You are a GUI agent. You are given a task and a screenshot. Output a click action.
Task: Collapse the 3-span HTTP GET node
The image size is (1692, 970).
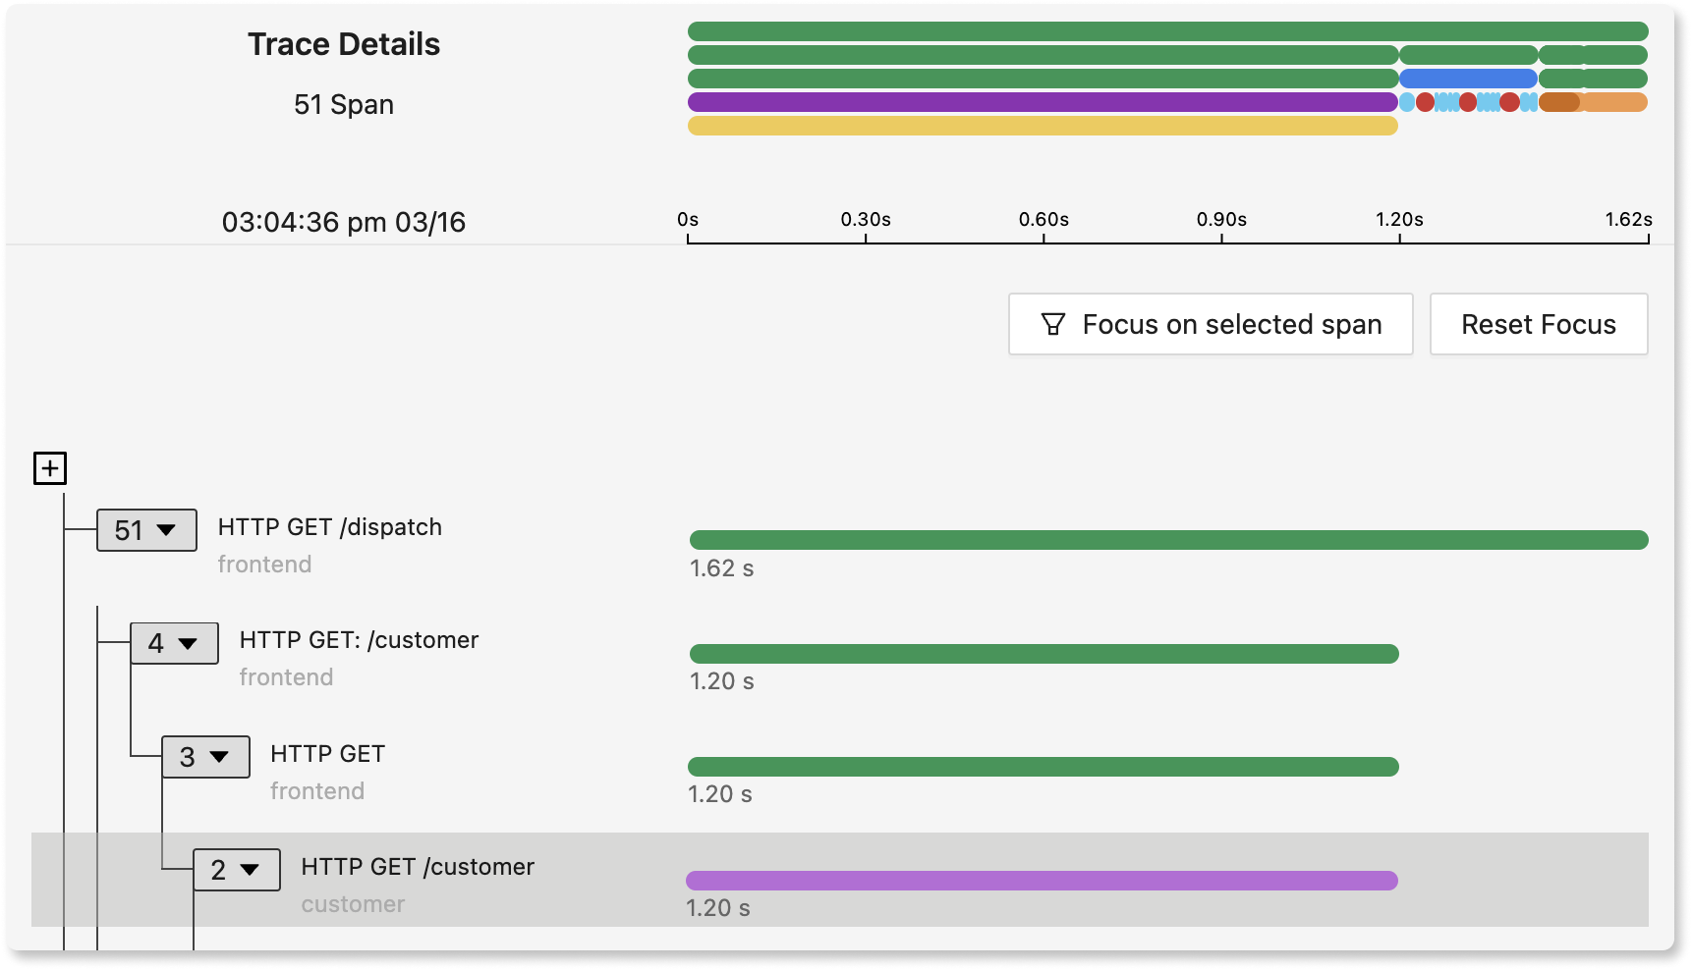tap(205, 757)
